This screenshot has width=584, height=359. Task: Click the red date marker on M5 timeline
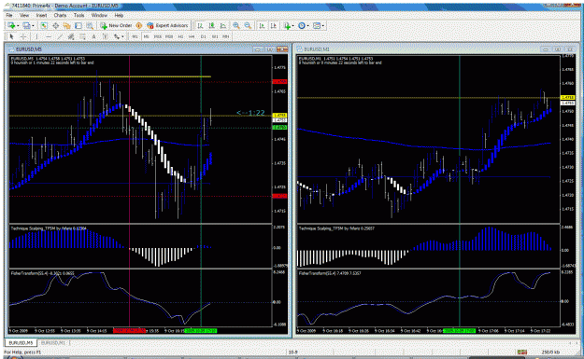coord(129,330)
